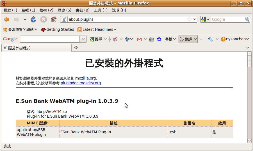Screen dimensions: 253x151
Task: Click the orange alert icon beside nysonchao
Action: (223, 39)
